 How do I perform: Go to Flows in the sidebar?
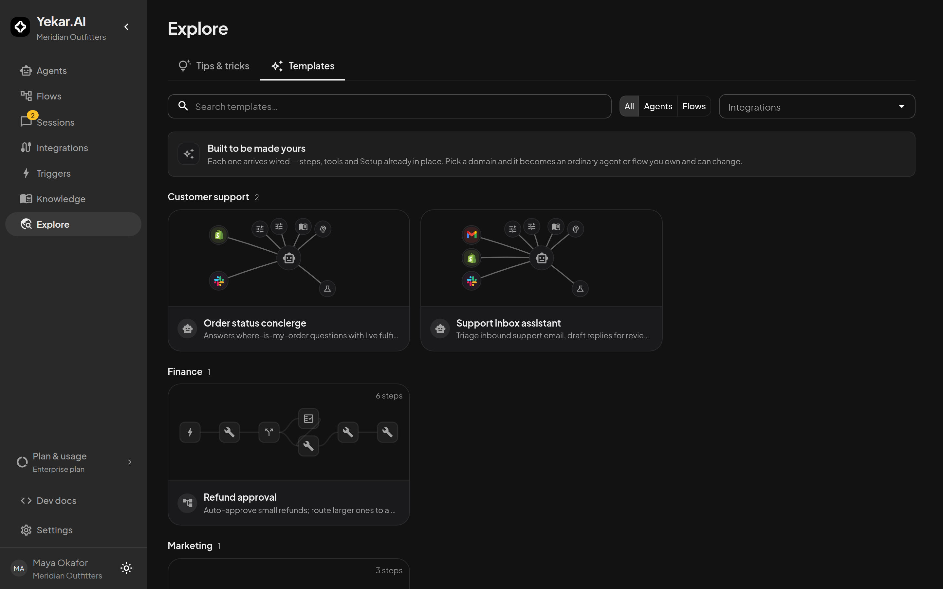73,96
